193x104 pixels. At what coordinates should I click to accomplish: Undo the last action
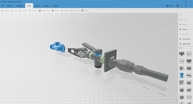[186, 6]
